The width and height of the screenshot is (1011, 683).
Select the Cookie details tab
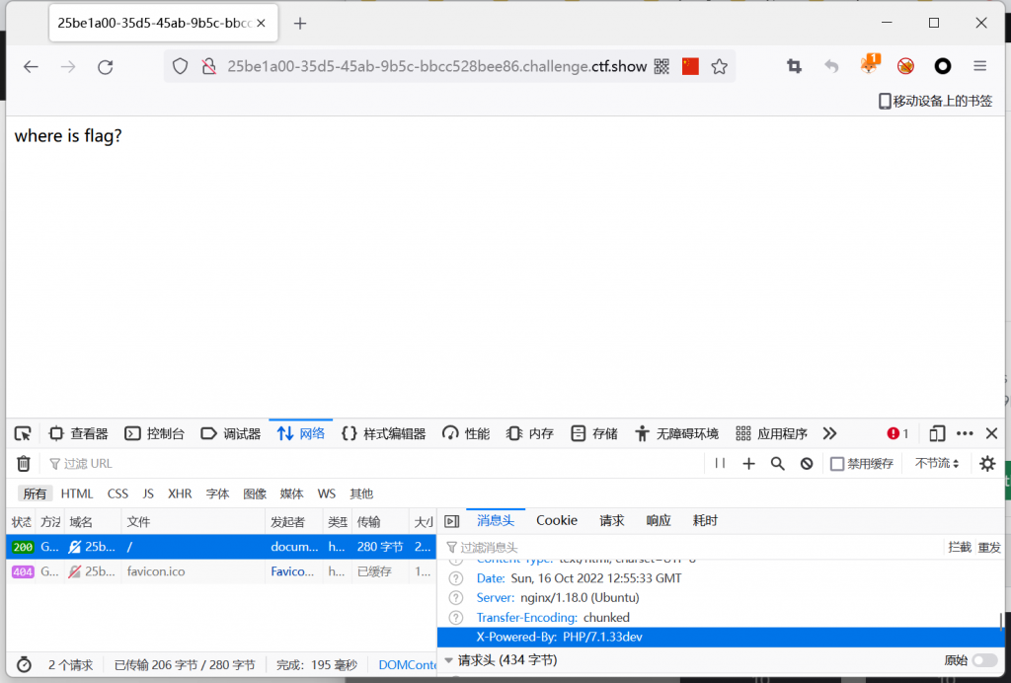click(557, 520)
